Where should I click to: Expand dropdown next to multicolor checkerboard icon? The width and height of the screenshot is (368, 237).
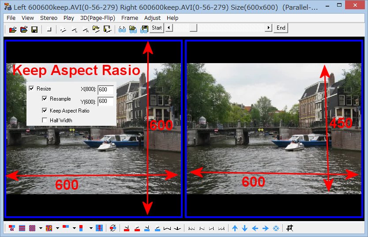(57, 228)
